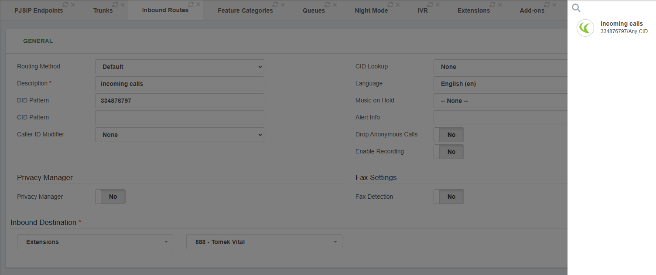
Task: Click the search magnifier icon
Action: [576, 8]
